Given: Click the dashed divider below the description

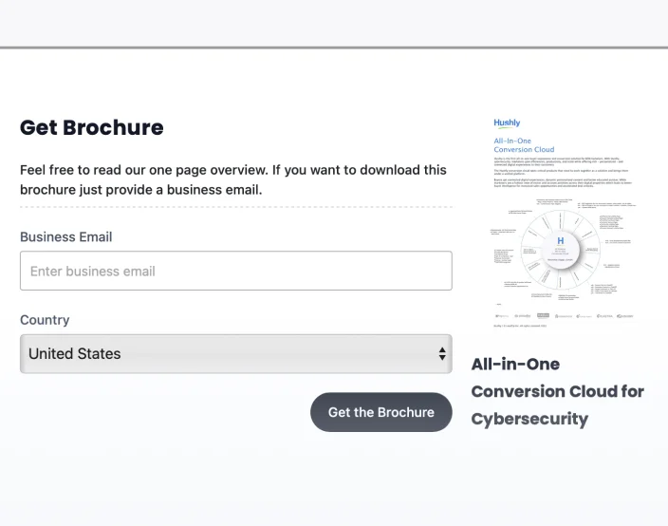Looking at the screenshot, I should tap(235, 206).
